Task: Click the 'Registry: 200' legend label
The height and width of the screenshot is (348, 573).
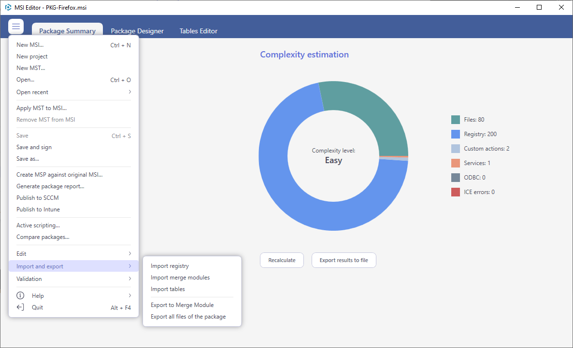Action: pyautogui.click(x=480, y=134)
